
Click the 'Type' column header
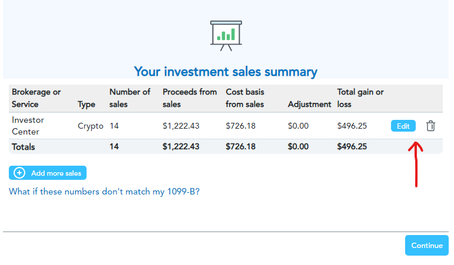87,105
